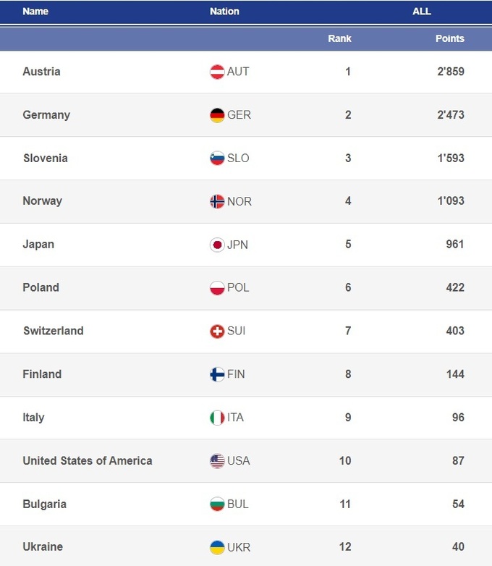The image size is (492, 566).
Task: Sort by the Name column header
Action: tap(35, 12)
